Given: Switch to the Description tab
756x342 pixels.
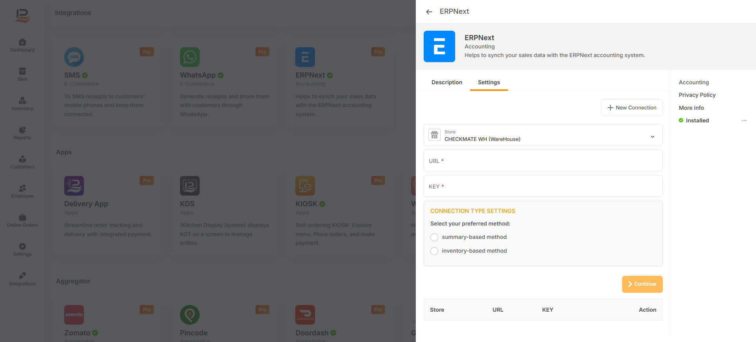Looking at the screenshot, I should 447,82.
